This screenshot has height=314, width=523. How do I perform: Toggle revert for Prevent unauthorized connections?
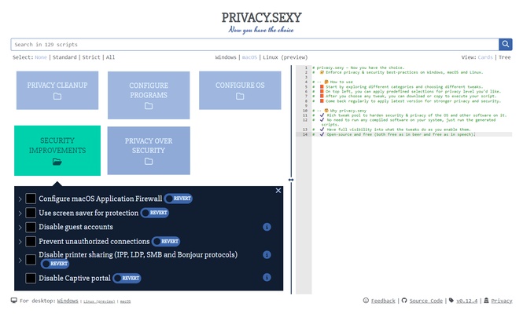point(166,242)
